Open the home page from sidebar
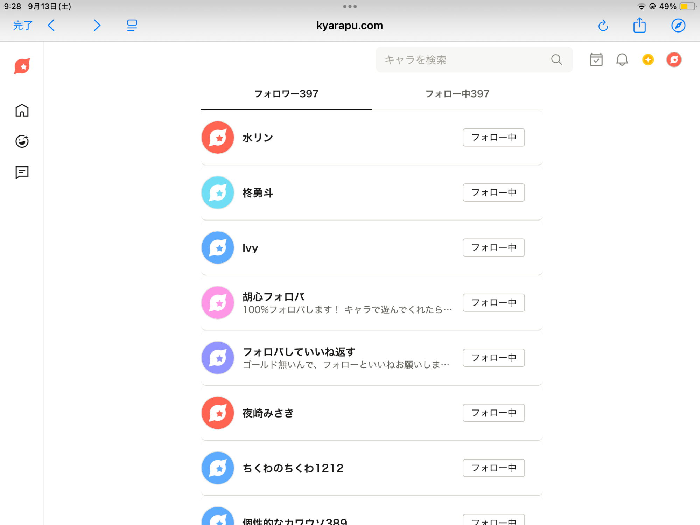 coord(22,111)
